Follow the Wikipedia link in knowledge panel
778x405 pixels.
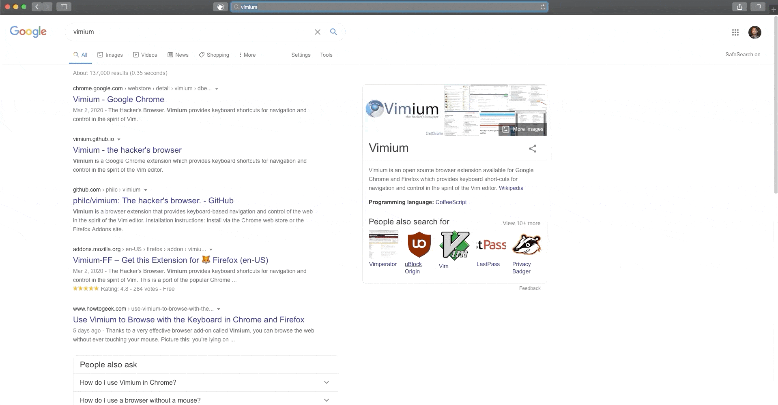pos(511,188)
